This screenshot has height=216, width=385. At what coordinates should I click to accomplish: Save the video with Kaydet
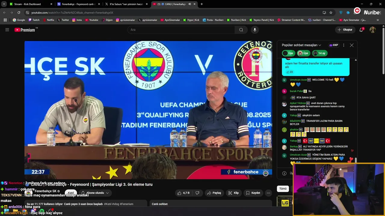253,193
